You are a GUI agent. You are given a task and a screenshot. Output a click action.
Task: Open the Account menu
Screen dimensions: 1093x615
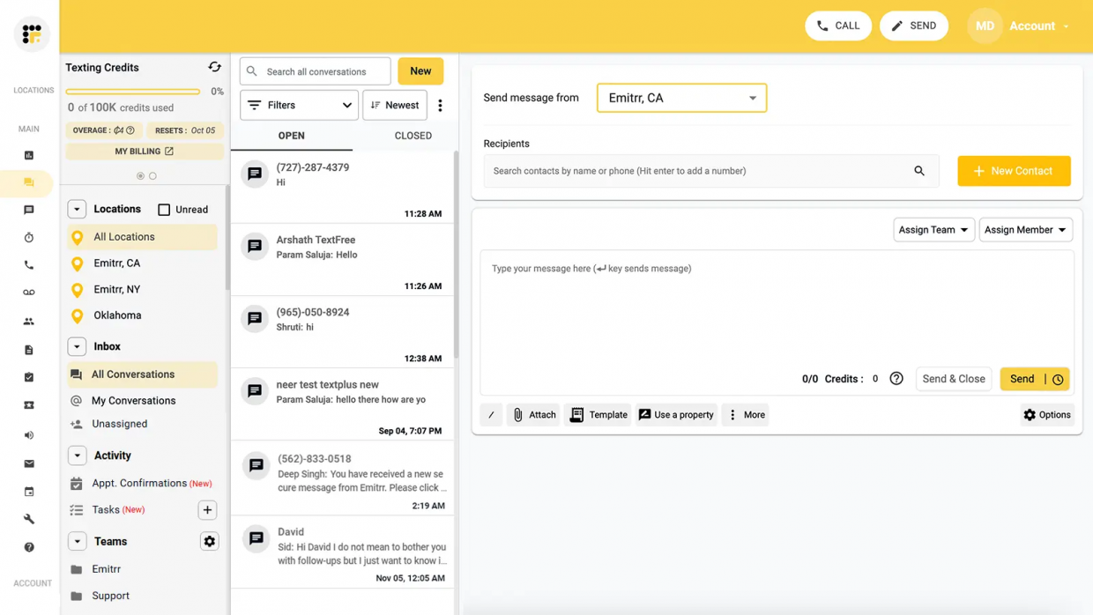point(1032,26)
